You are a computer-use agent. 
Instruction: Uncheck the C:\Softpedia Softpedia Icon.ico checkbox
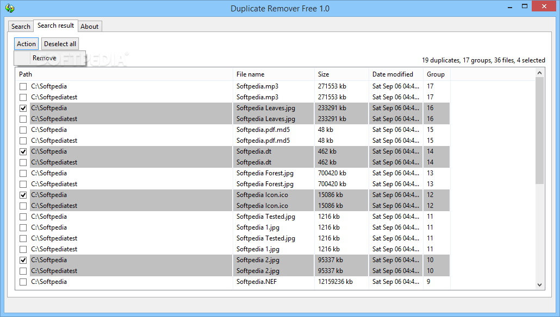[23, 195]
